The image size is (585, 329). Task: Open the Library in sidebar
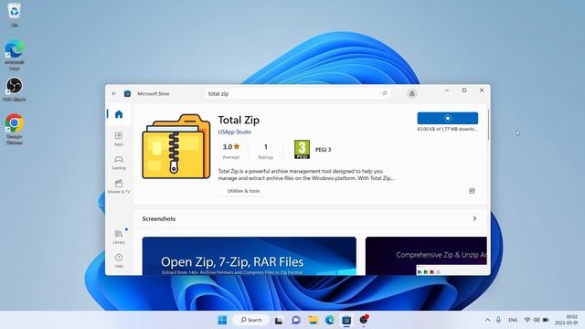click(x=119, y=237)
